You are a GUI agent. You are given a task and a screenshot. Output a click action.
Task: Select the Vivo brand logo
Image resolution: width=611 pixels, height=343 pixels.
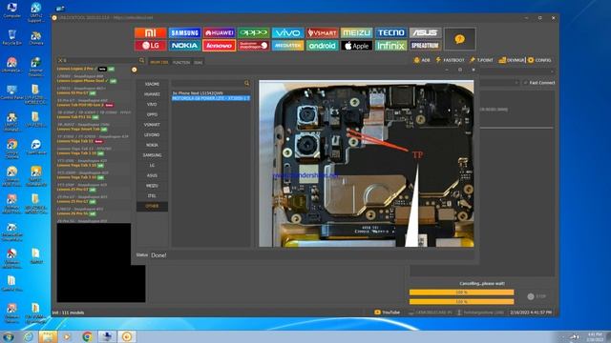(x=287, y=33)
